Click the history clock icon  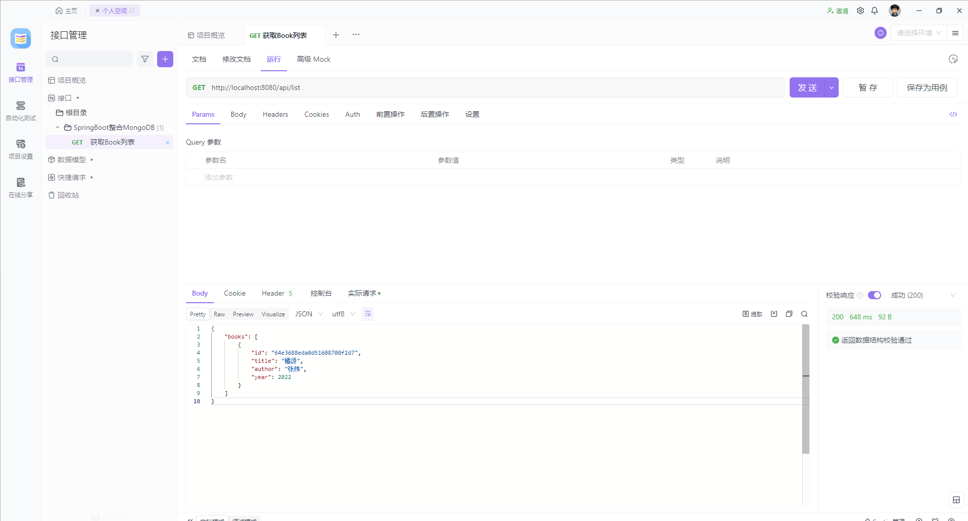(953, 59)
